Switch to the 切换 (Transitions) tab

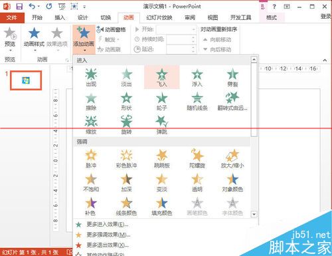coord(106,17)
